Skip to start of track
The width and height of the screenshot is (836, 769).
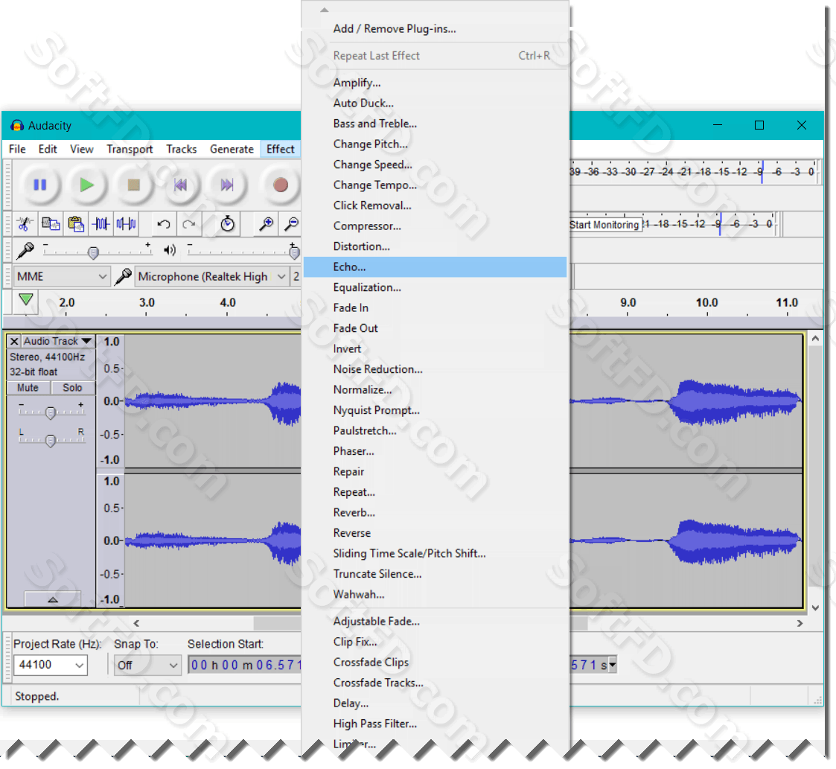(181, 185)
